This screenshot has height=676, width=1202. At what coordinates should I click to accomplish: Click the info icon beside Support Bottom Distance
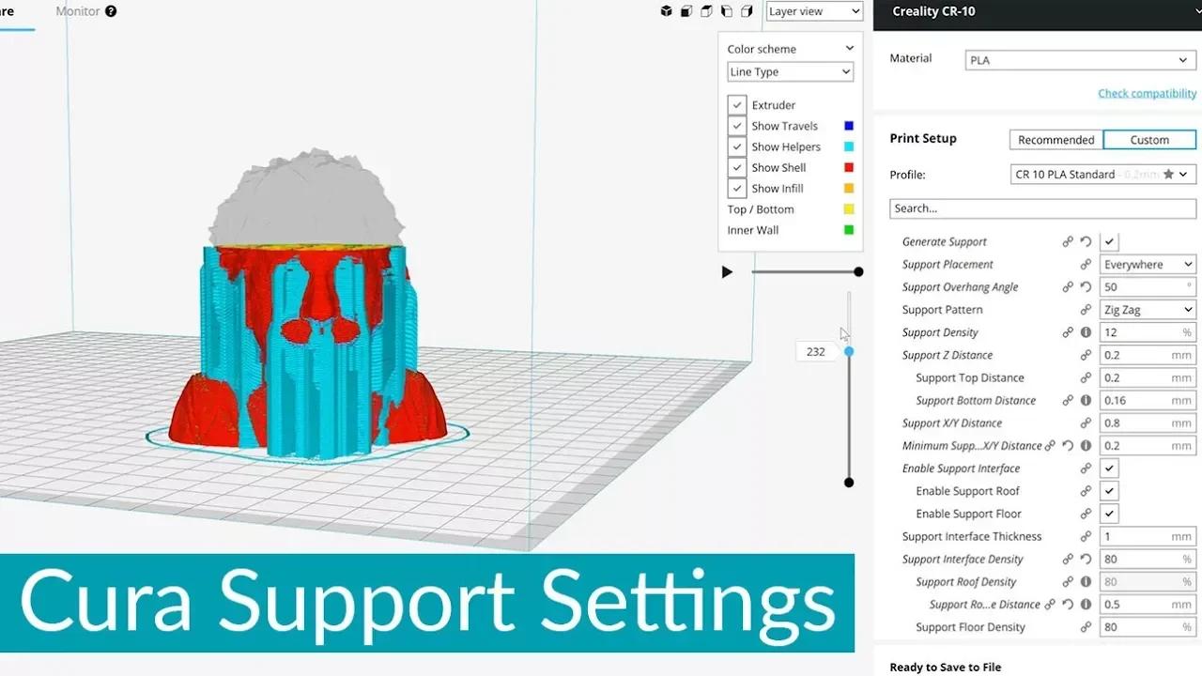[x=1087, y=400]
